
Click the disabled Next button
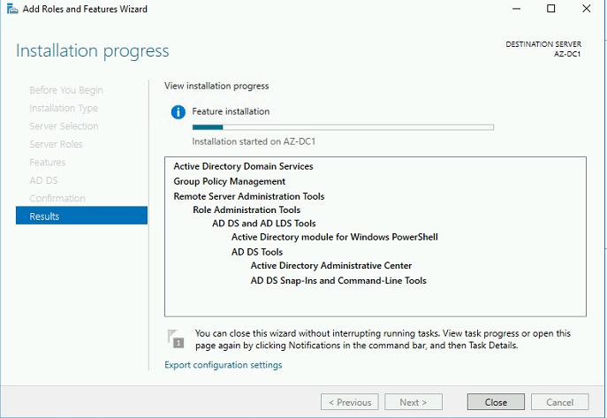pyautogui.click(x=414, y=402)
